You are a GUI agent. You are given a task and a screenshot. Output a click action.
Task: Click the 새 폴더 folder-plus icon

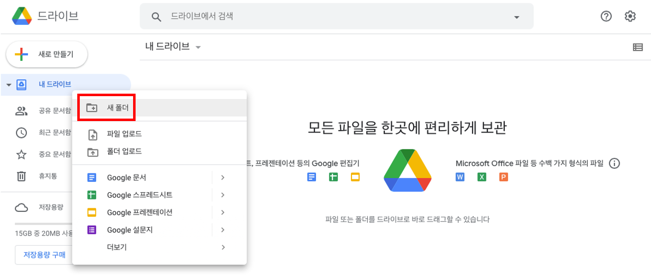coord(92,108)
